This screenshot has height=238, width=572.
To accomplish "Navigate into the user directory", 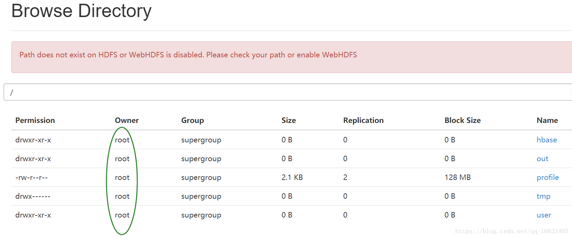I will click(544, 215).
